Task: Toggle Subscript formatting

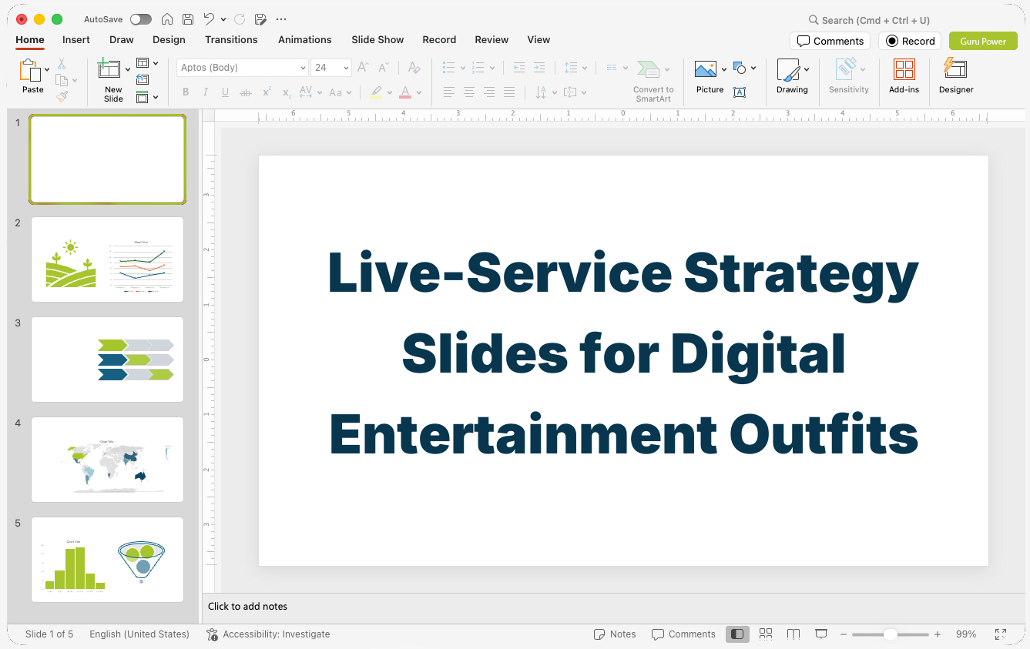Action: [287, 92]
